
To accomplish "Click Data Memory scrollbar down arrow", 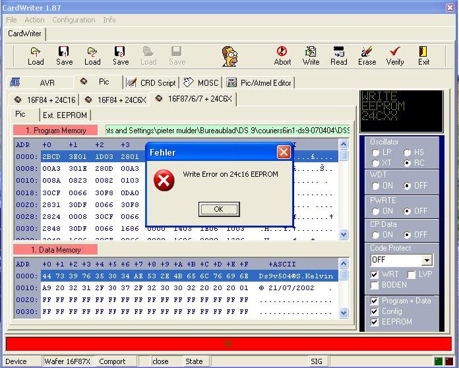I will (344, 313).
